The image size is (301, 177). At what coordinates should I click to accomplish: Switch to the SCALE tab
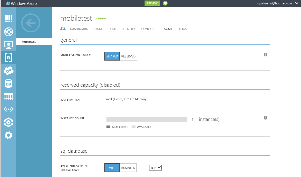tap(169, 29)
